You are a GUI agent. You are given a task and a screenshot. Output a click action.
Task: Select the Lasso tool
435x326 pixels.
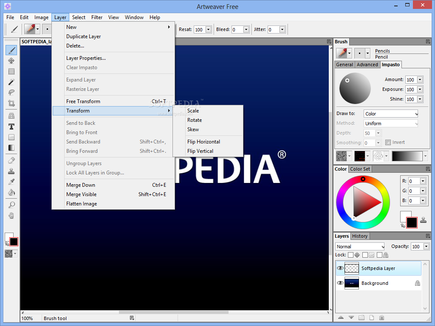point(11,92)
